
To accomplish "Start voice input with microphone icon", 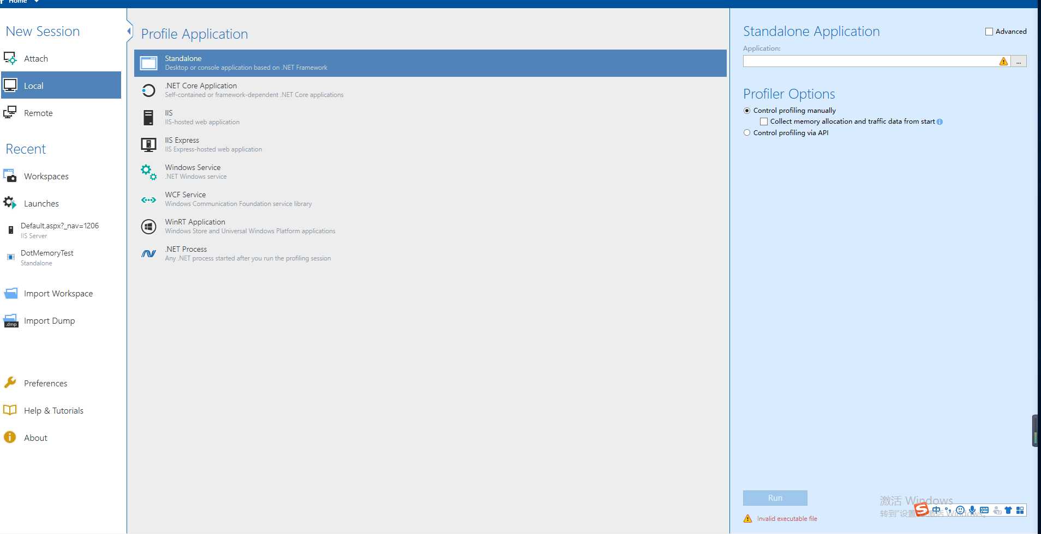I will [972, 511].
